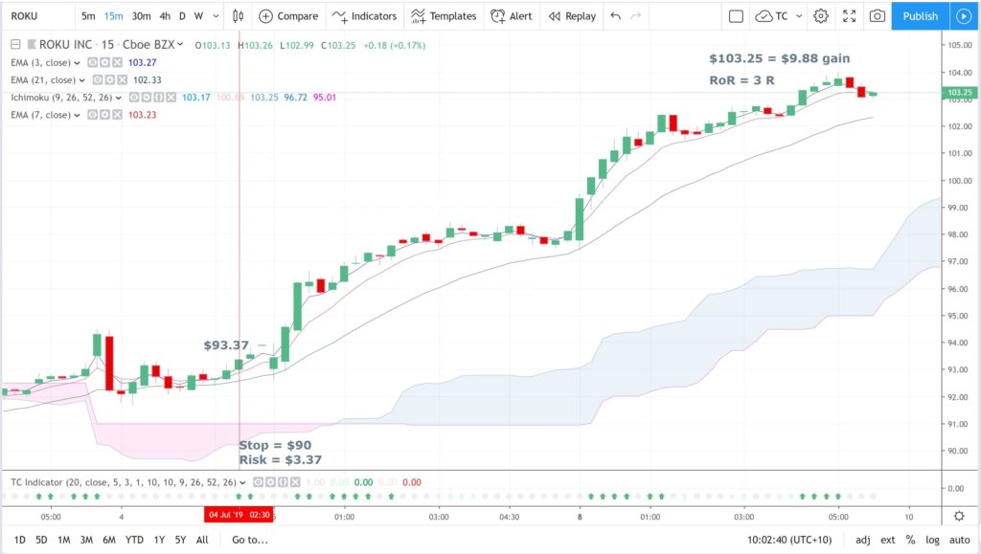
Task: Create a new Alert
Action: point(512,16)
